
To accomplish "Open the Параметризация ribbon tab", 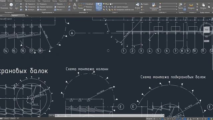I will point(30,1).
